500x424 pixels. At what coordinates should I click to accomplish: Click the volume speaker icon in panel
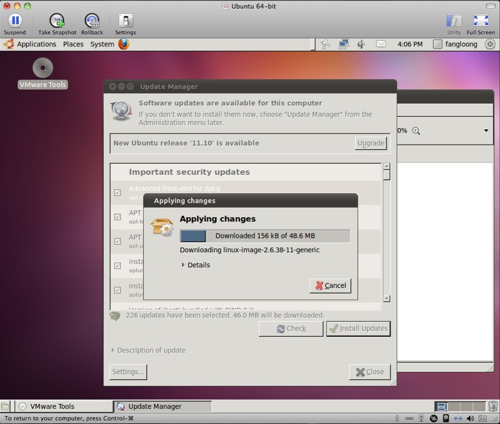coord(361,44)
